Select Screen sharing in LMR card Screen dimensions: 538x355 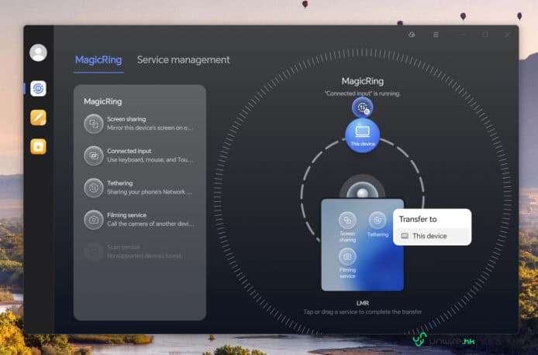pos(347,221)
